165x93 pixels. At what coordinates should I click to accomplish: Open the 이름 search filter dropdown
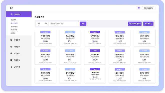tap(42, 24)
